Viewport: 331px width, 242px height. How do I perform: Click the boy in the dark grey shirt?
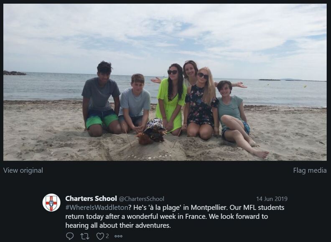(x=100, y=98)
